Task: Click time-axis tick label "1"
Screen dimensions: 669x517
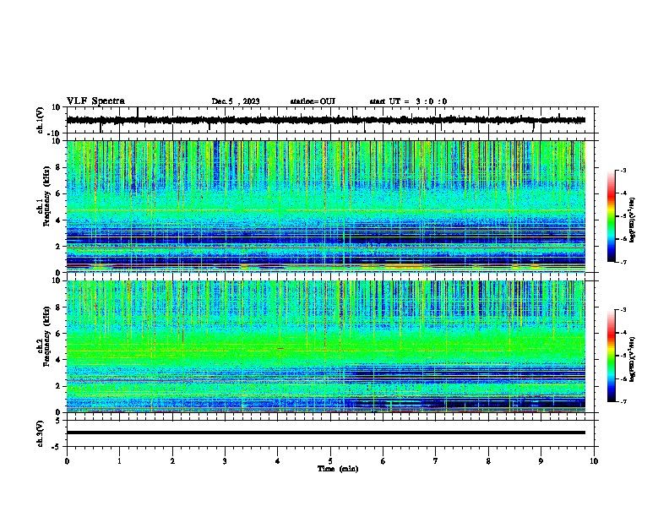Action: click(119, 461)
